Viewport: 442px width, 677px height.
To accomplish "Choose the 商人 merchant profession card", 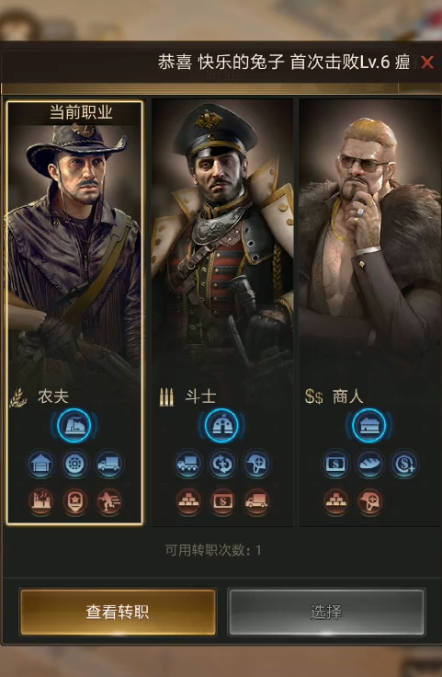I will click(370, 313).
